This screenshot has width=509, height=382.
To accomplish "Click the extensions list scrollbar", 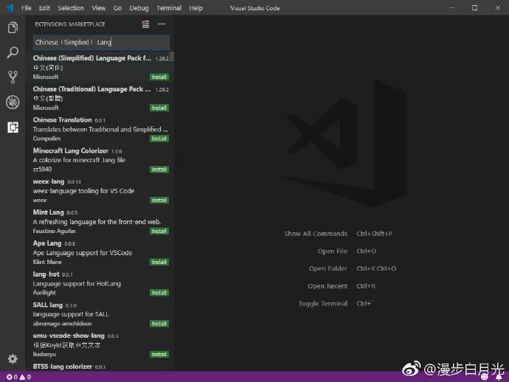I will (172, 56).
